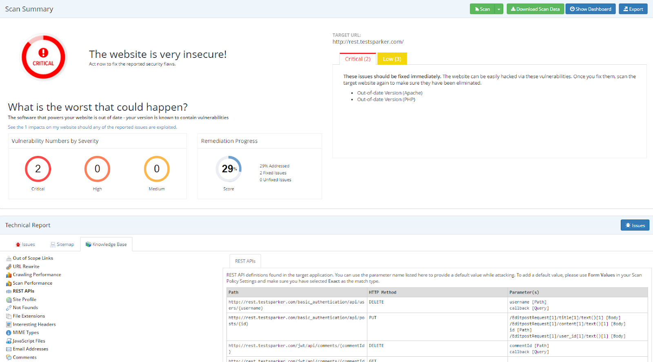Viewport: 653px width, 362px height.
Task: Click the Interesting Headers icon
Action: click(x=9, y=325)
